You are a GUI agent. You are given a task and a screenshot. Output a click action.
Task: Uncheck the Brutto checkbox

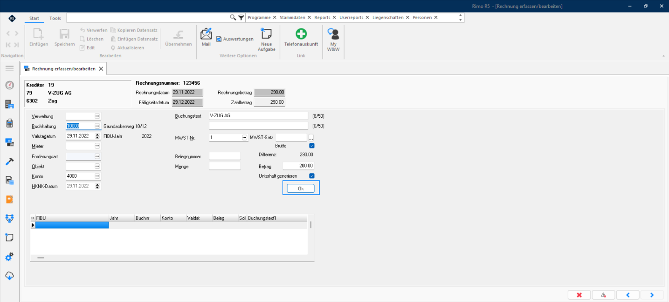(x=312, y=146)
